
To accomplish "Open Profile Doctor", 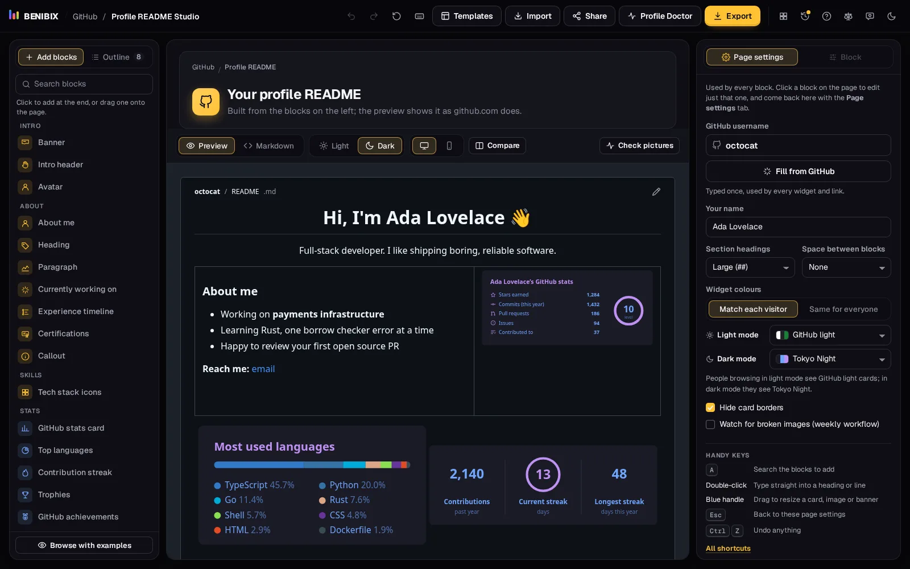I will [660, 16].
